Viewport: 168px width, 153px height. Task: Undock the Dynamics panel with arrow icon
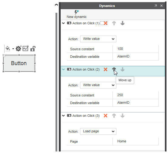(156, 5)
